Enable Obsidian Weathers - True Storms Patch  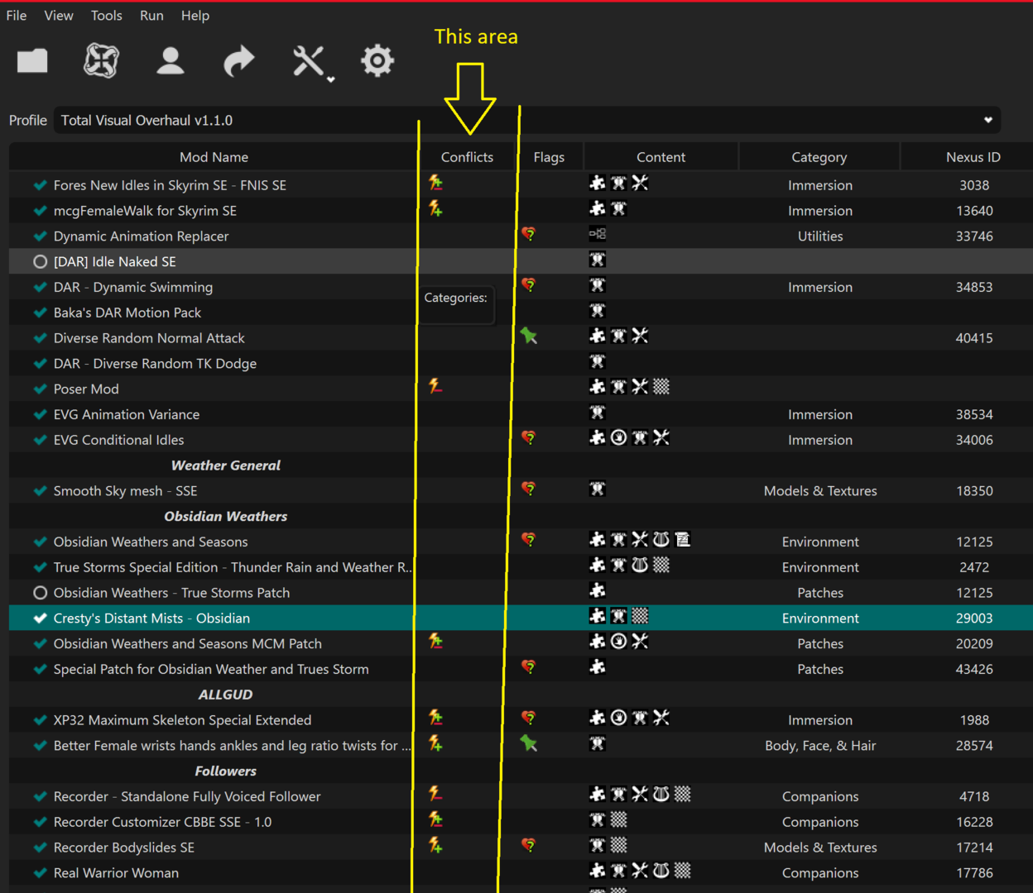[x=40, y=593]
